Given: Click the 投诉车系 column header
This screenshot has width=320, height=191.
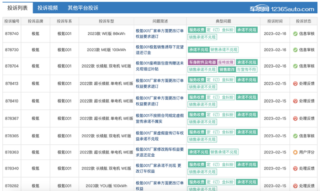Looking at the screenshot, I should 64,21.
